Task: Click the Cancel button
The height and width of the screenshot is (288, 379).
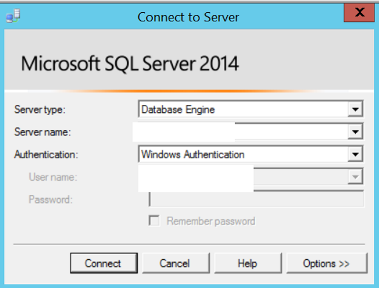Action: coord(176,263)
